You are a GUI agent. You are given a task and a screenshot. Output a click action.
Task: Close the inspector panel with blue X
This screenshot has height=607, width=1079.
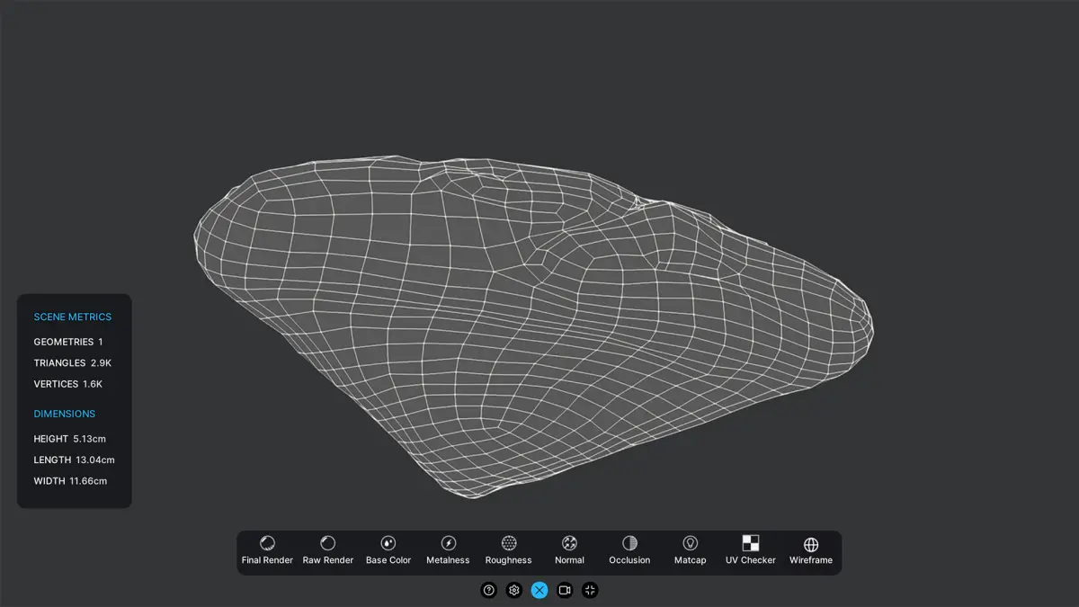539,590
